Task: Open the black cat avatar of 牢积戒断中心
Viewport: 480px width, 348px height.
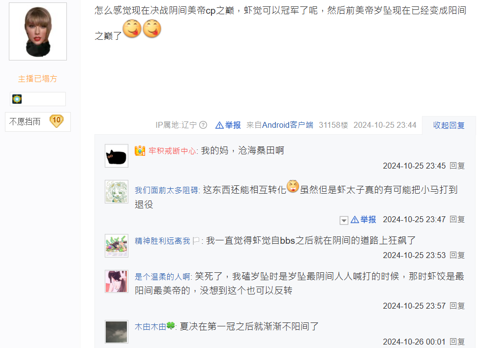Action: point(117,156)
